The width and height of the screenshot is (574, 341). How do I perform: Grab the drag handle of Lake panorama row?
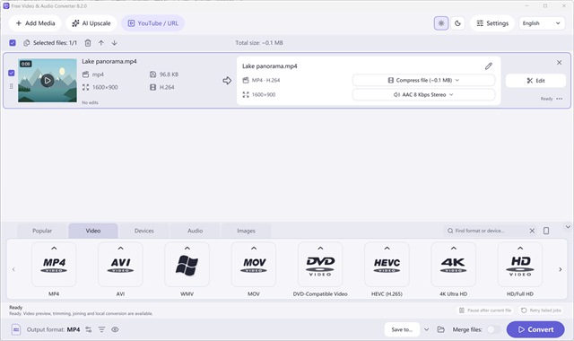[12, 86]
